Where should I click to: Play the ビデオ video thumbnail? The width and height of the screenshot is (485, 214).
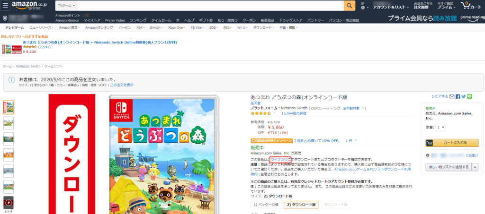pos(9,203)
